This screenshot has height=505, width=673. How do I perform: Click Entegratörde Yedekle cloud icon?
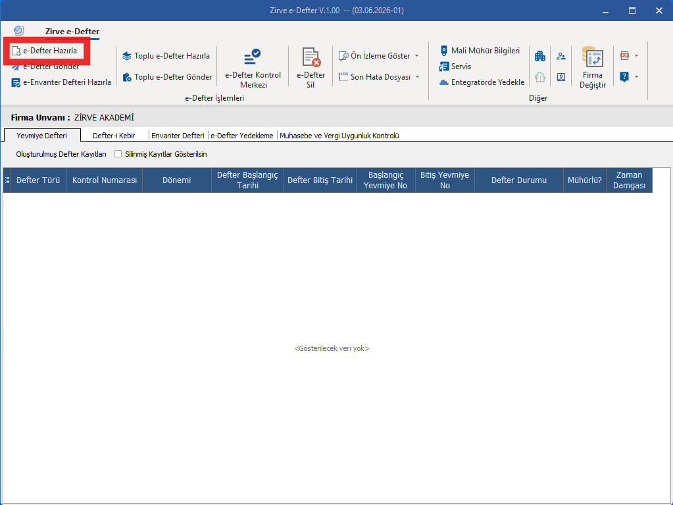444,82
